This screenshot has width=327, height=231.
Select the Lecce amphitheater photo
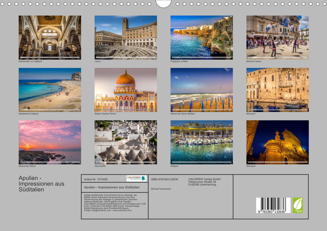pos(126,37)
